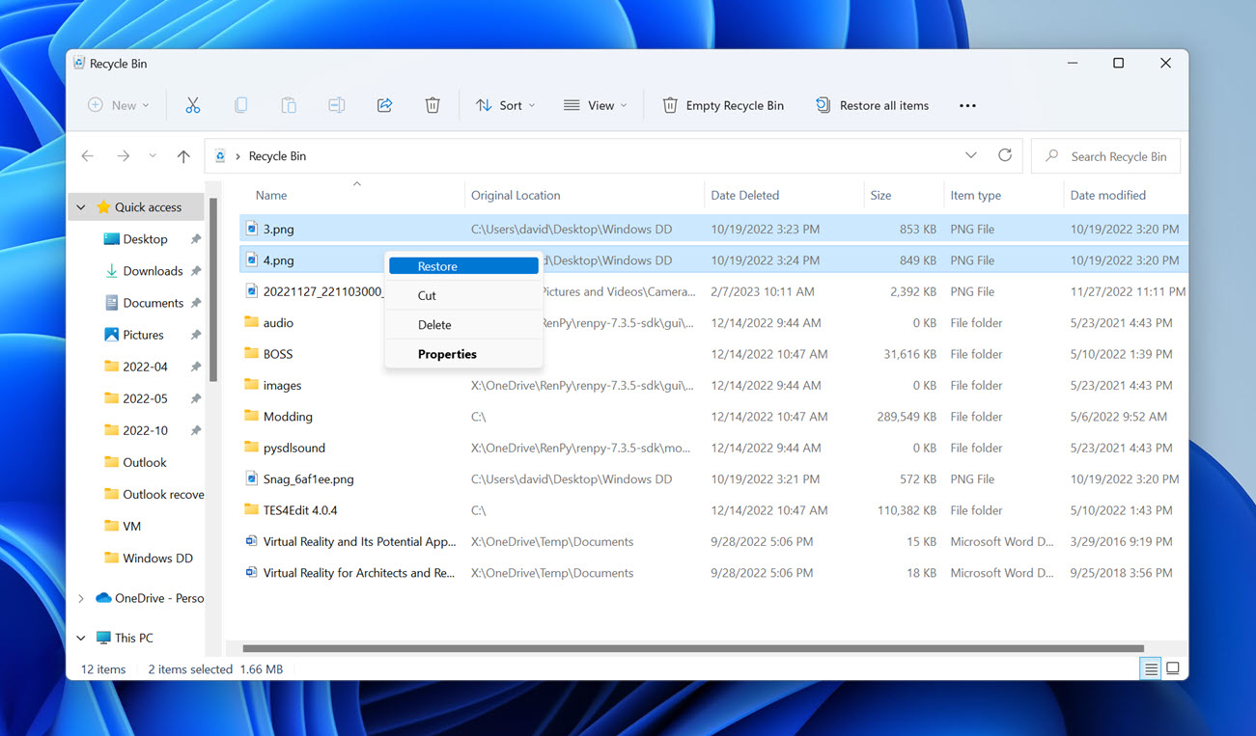Open Documents in Quick access
Image resolution: width=1256 pixels, height=736 pixels.
(x=153, y=303)
